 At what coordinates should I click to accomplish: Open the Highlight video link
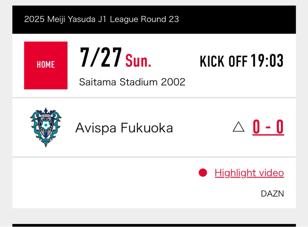pos(249,173)
